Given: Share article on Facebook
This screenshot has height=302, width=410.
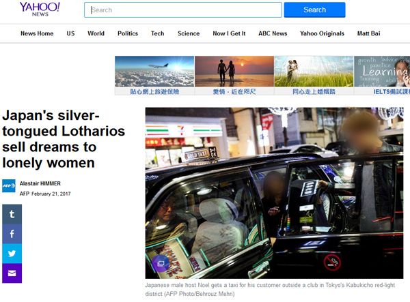Looking at the screenshot, I should click(x=12, y=234).
